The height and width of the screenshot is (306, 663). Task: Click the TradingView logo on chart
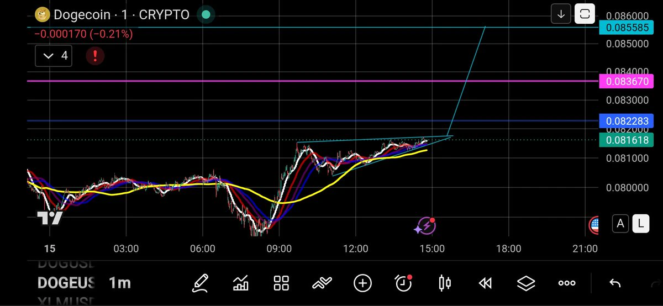[x=50, y=218]
